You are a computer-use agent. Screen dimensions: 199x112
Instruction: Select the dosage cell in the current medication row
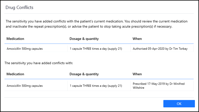click(95, 49)
